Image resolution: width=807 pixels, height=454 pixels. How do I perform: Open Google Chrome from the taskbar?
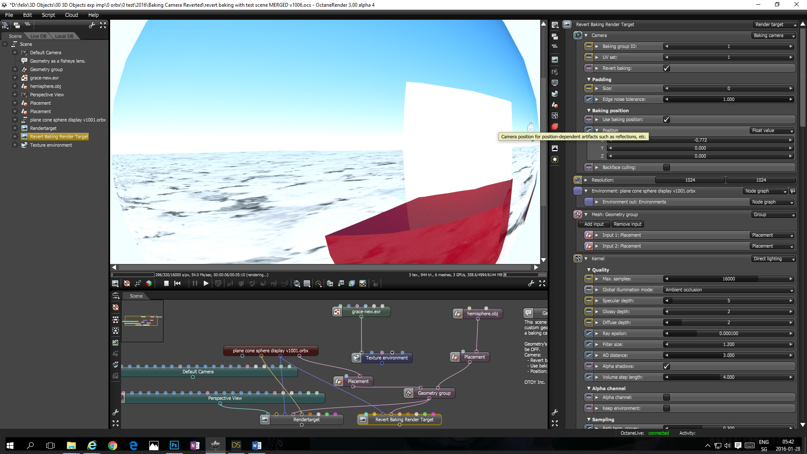(112, 446)
